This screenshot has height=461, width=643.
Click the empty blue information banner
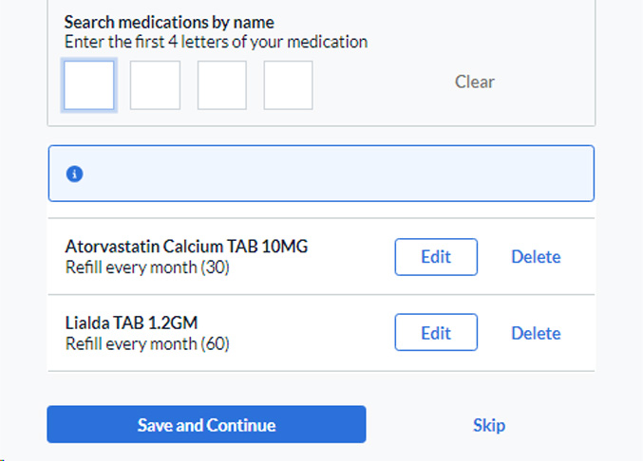pos(332,174)
